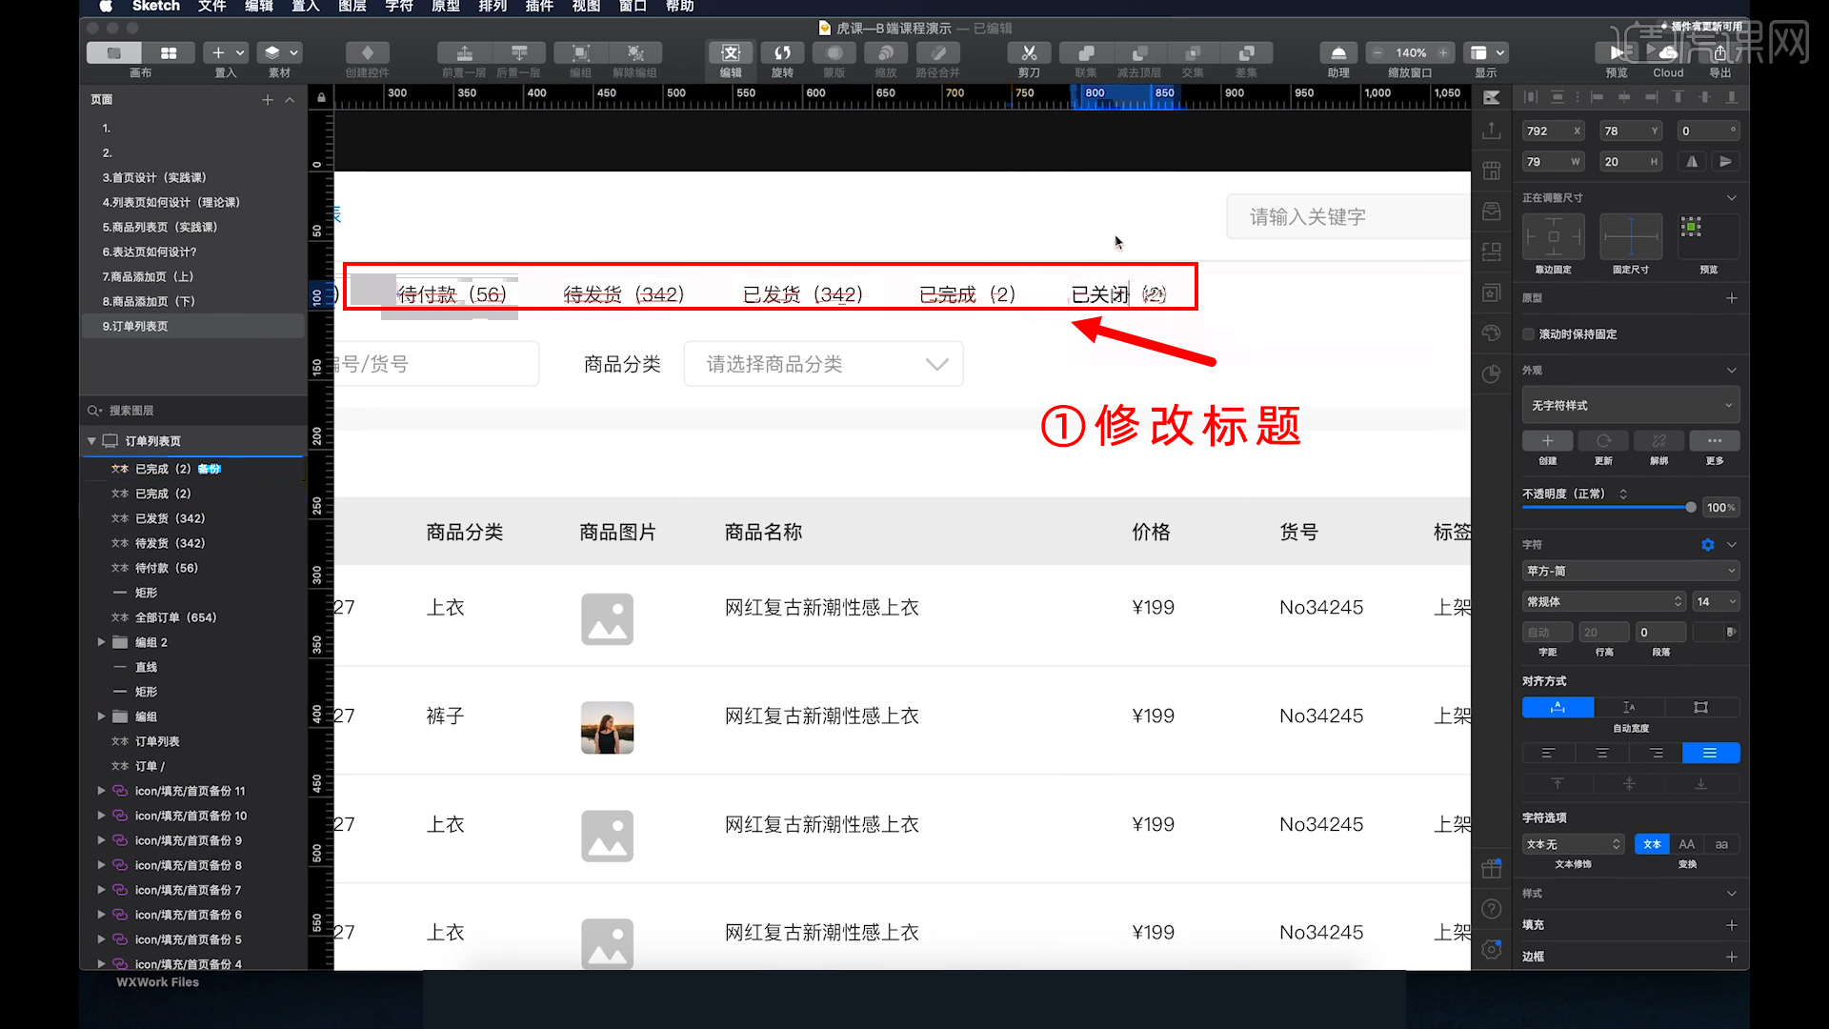1829x1029 pixels.
Task: Toggle 固定尺寸 fix size control
Action: click(1631, 236)
